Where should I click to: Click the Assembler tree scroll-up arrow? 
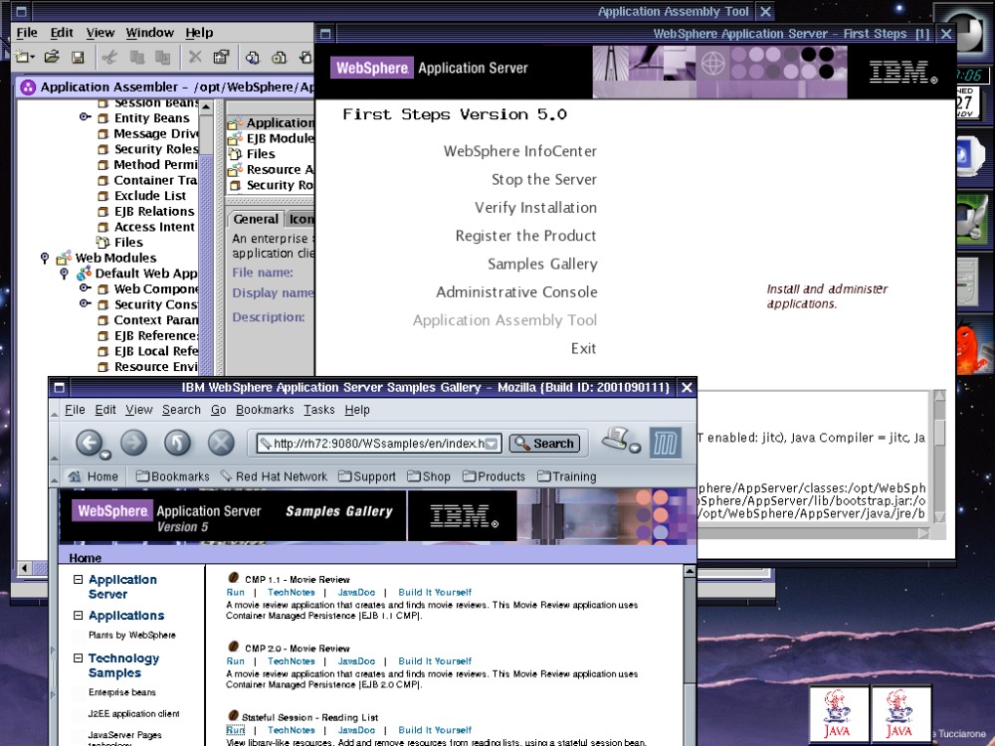(x=206, y=107)
